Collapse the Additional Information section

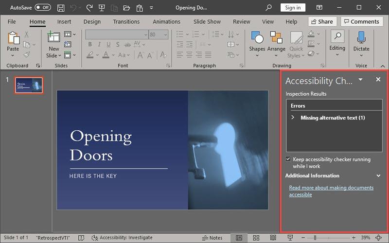point(378,175)
